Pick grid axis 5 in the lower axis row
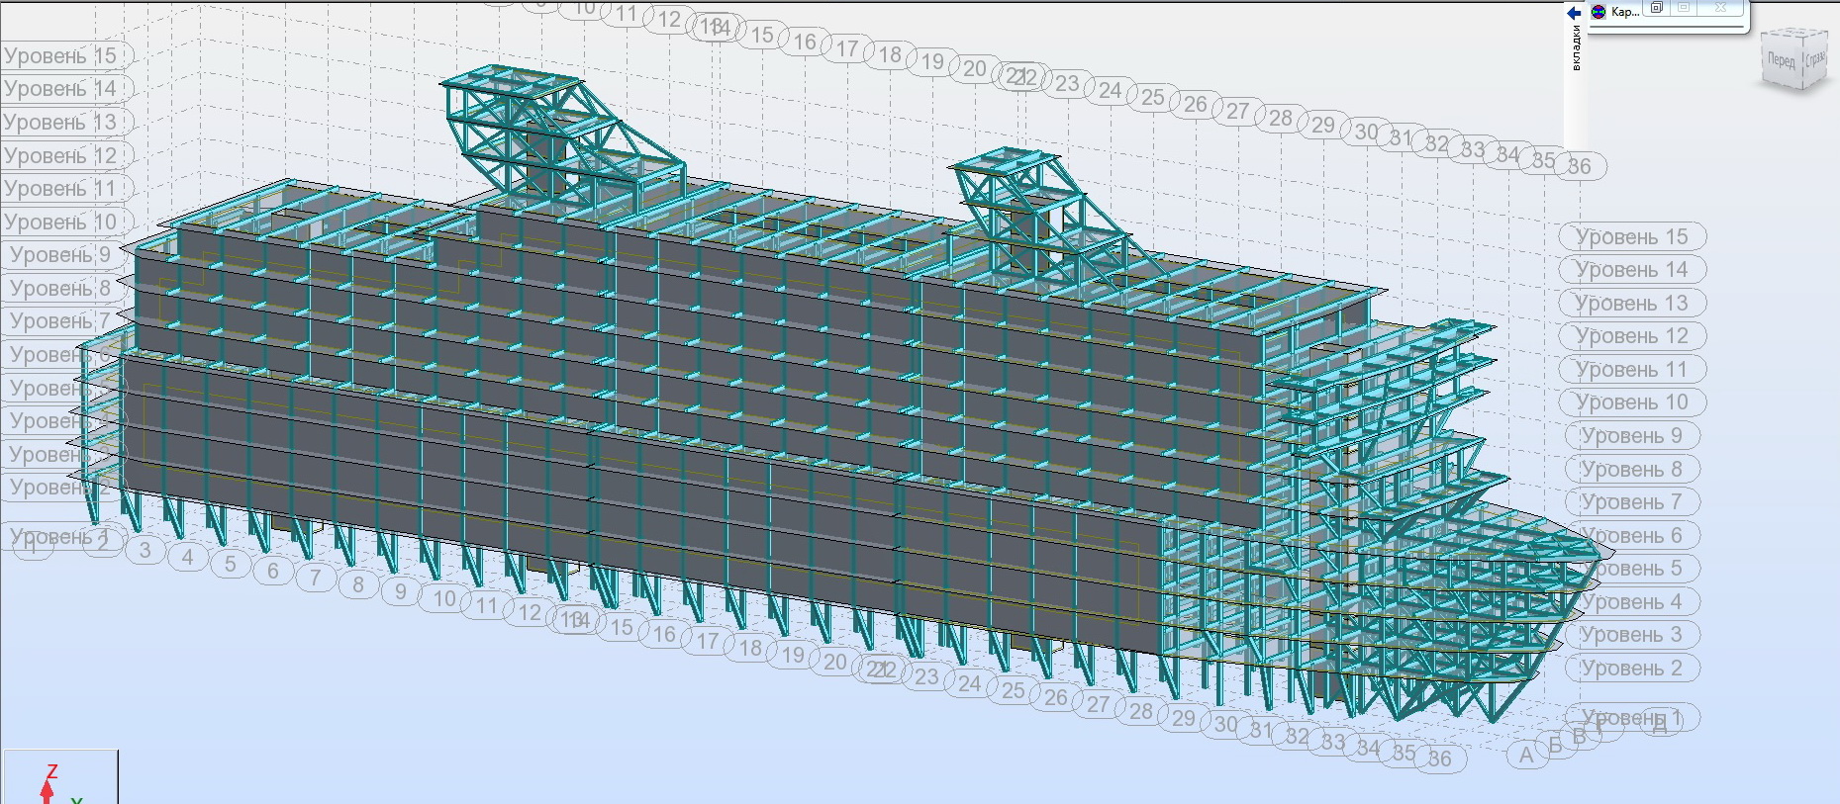The height and width of the screenshot is (804, 1840). pos(231,564)
